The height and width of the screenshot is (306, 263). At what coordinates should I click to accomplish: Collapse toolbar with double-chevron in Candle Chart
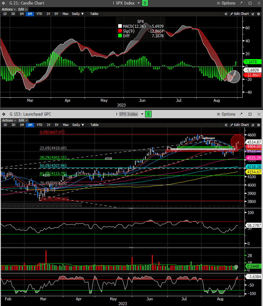coord(226,14)
